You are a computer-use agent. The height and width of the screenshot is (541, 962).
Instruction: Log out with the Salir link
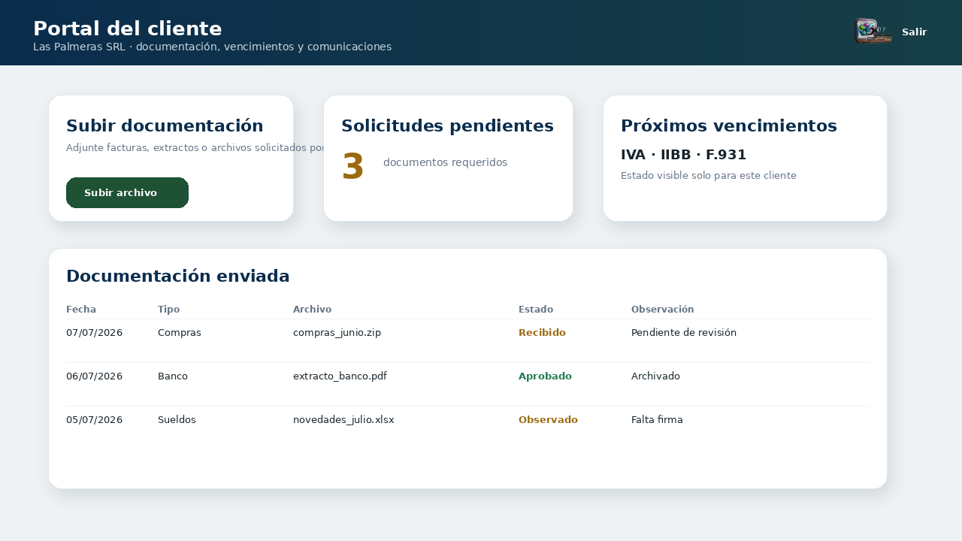[x=914, y=32]
